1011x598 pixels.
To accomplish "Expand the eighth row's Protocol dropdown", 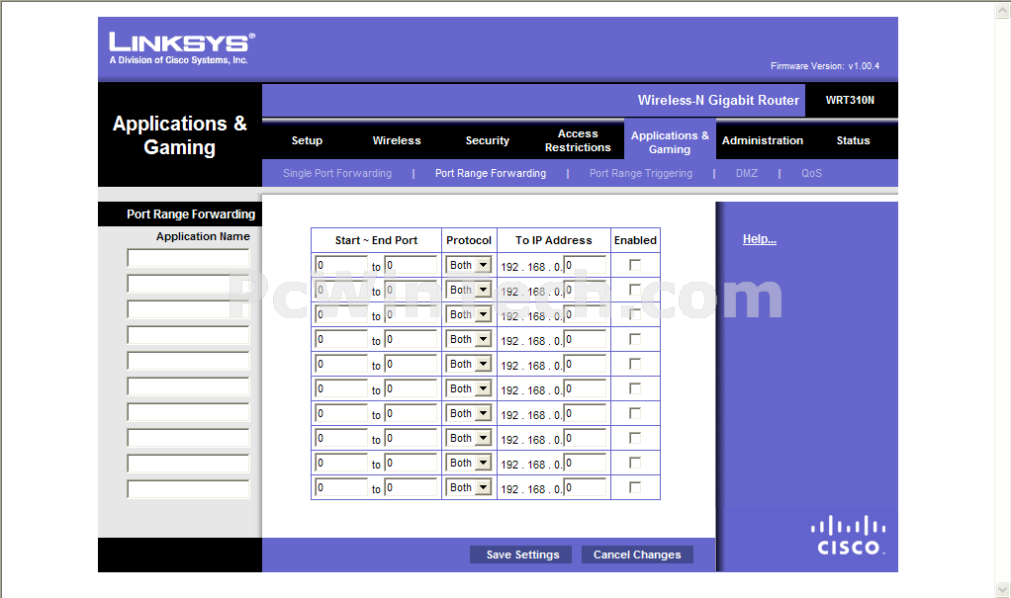I will click(469, 438).
